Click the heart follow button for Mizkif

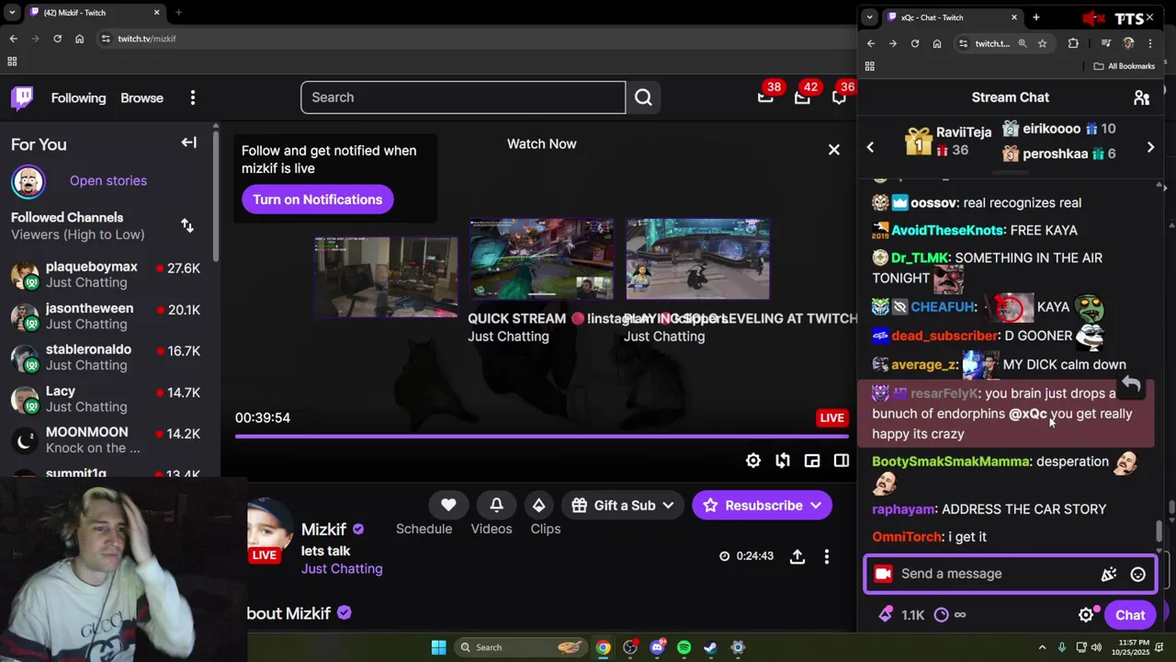tap(448, 505)
